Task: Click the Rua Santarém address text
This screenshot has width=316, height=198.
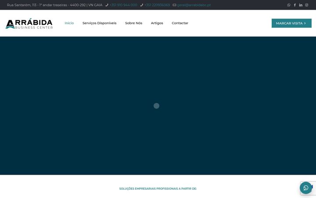Action: click(x=54, y=5)
